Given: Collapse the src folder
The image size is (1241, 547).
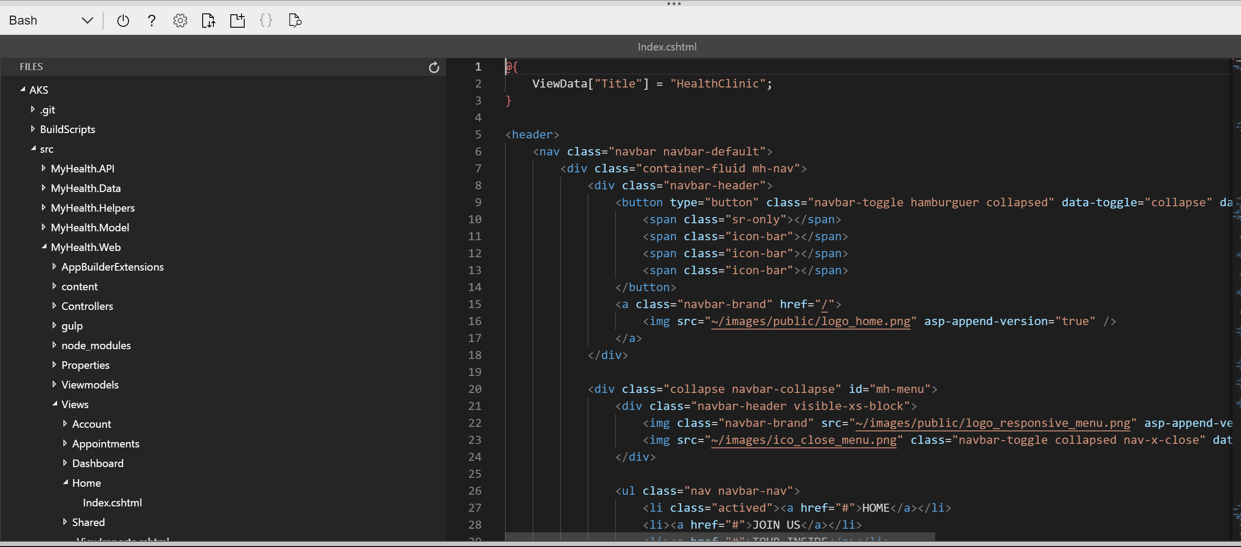Looking at the screenshot, I should coord(33,149).
